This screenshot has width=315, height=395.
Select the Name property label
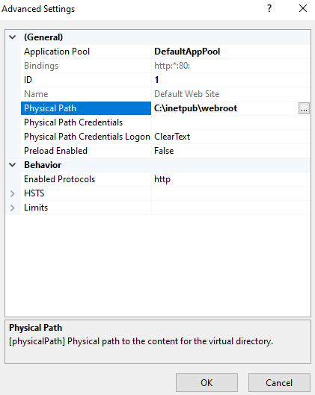click(x=36, y=94)
